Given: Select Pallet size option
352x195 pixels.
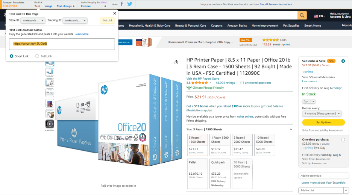Looking at the screenshot, I should 197,174.
